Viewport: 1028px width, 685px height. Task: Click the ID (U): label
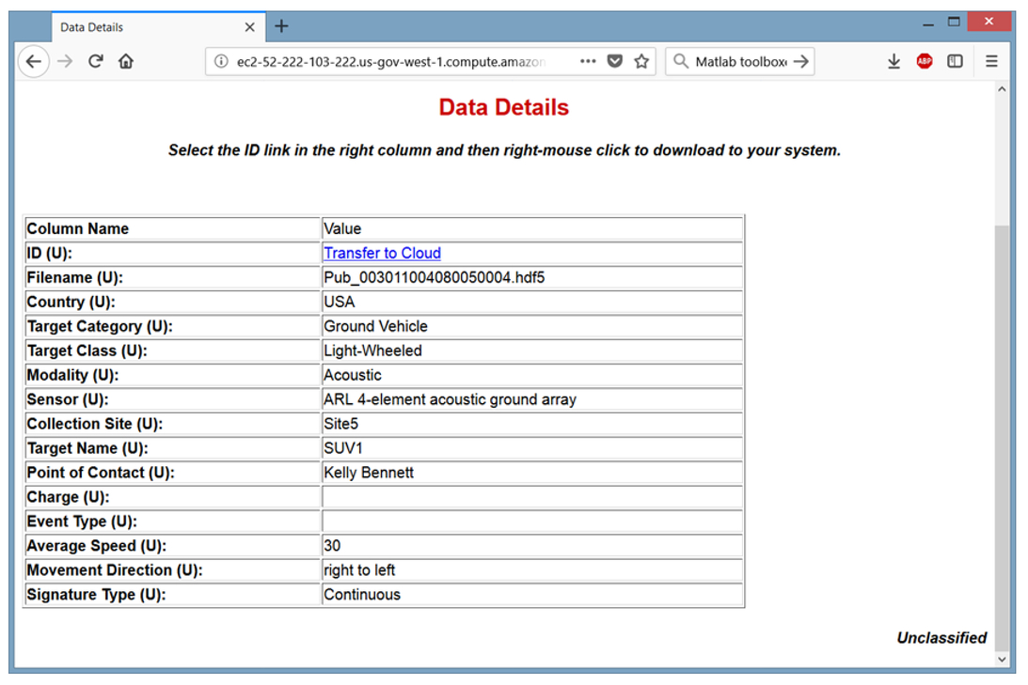pyautogui.click(x=49, y=253)
